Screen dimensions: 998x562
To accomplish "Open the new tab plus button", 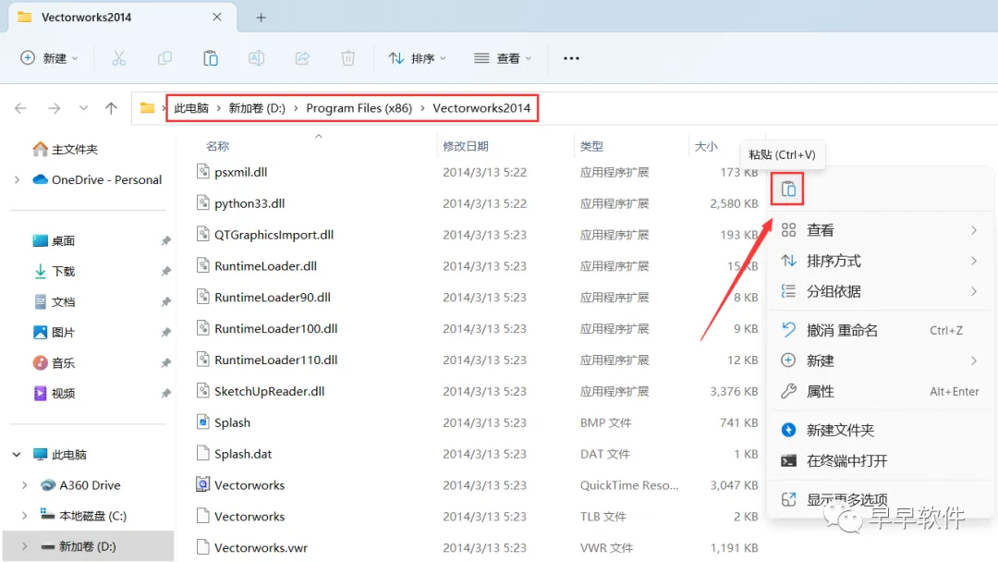I will pyautogui.click(x=261, y=18).
